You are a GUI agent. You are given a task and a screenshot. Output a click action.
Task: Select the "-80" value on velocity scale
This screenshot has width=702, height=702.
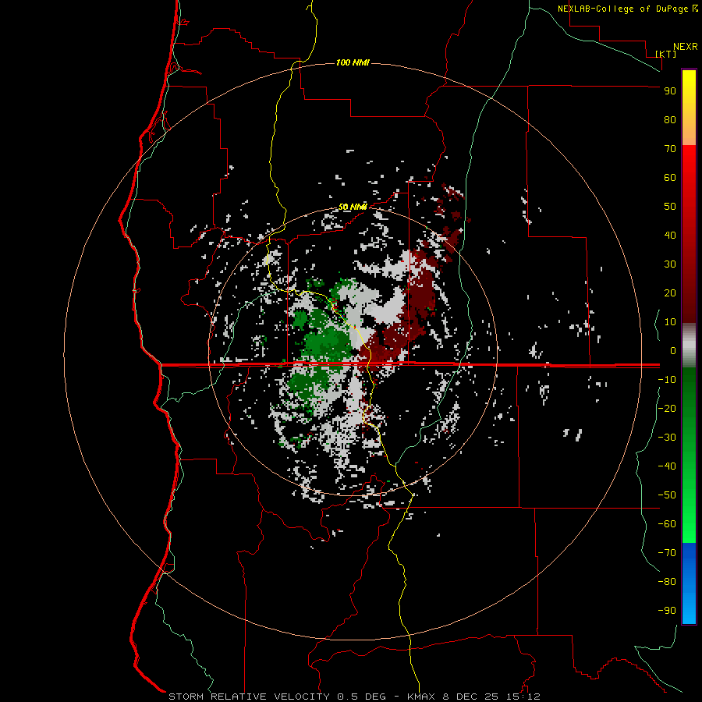click(x=667, y=582)
